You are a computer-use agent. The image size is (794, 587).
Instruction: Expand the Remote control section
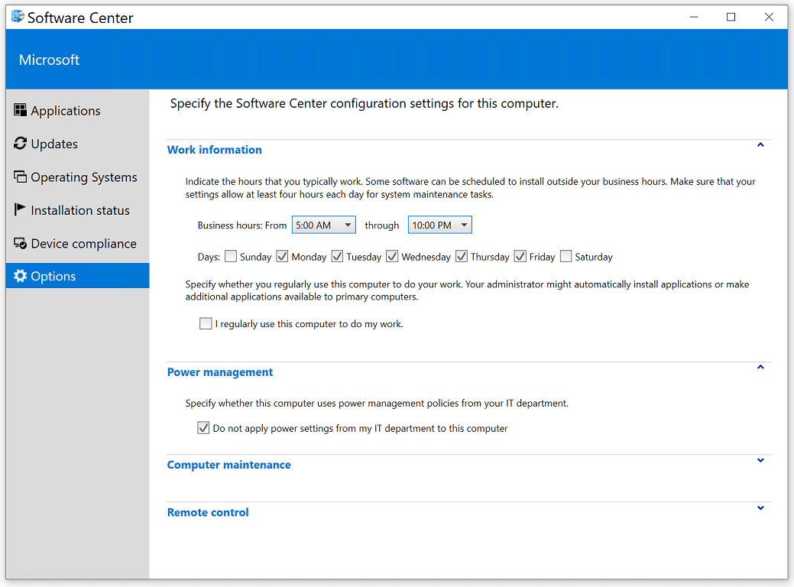tap(760, 508)
